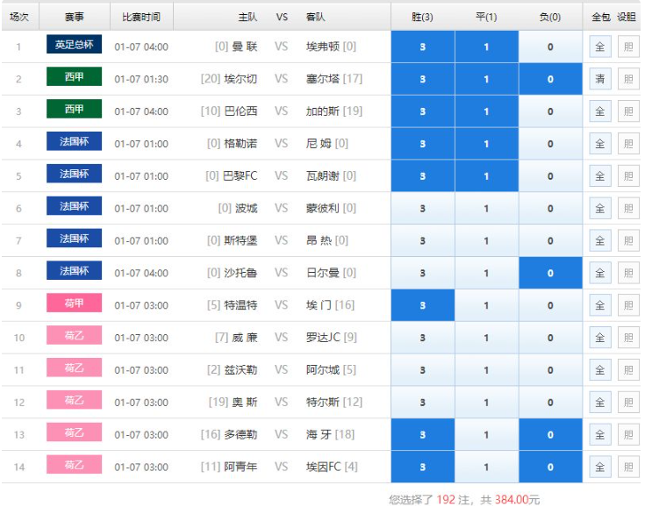Select draw (1) for match 7 斯特堡
645x514 pixels.
tap(486, 241)
